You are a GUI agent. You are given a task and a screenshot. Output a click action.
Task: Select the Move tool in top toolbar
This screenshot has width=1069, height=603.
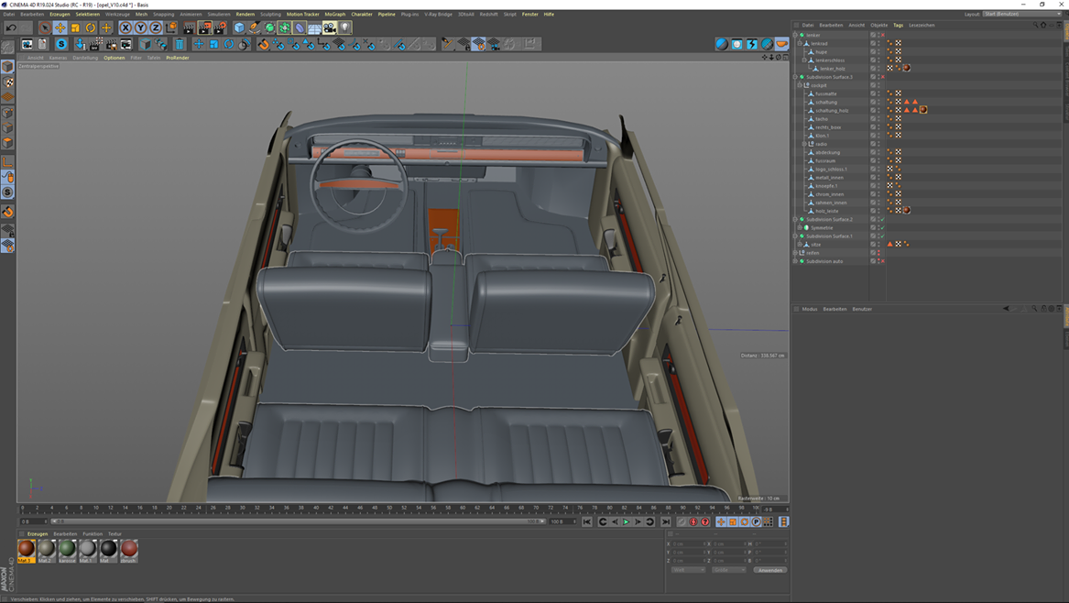60,27
